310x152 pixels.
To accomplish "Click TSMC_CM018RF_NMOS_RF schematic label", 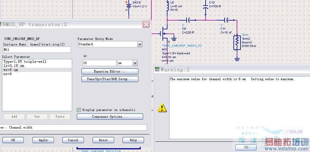I will (182, 46).
